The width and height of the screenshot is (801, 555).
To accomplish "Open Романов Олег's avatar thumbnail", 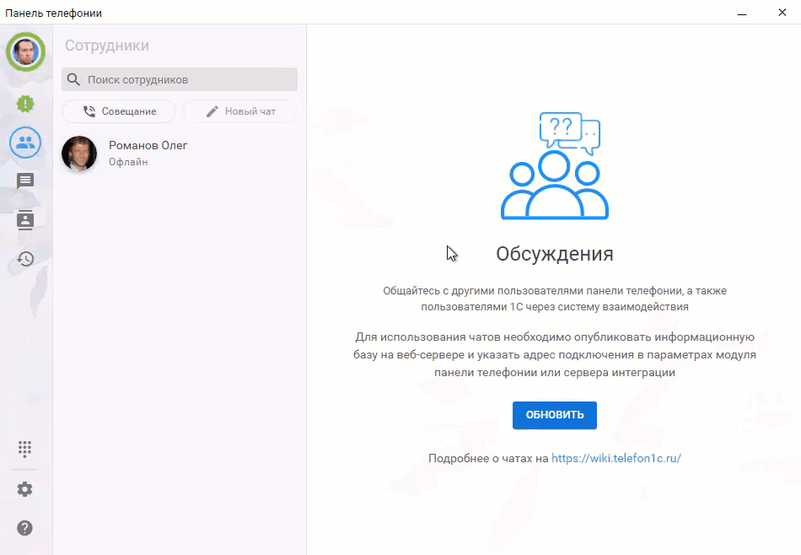I will tap(78, 154).
